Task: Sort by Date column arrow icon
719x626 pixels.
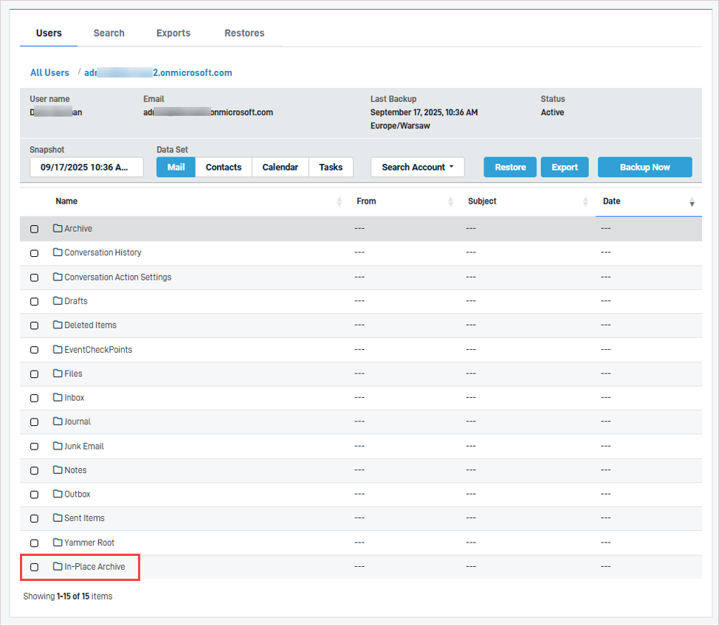Action: 692,202
